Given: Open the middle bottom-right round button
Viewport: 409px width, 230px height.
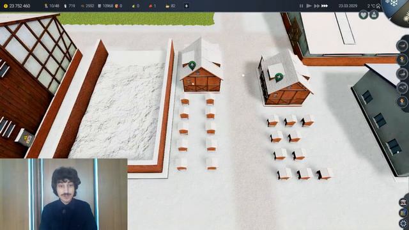Looking at the screenshot, I should click(403, 213).
